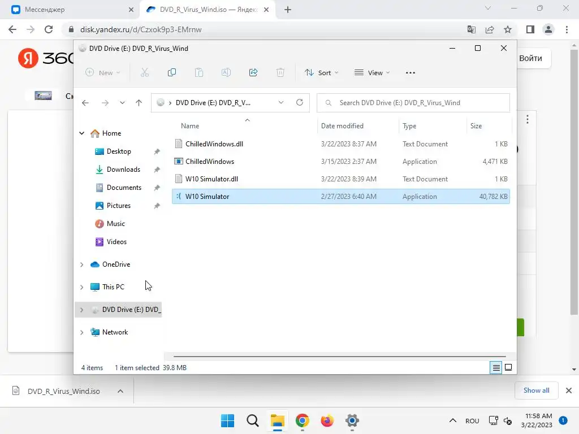The width and height of the screenshot is (579, 434).
Task: Sort files by the Type column header
Action: 433,126
